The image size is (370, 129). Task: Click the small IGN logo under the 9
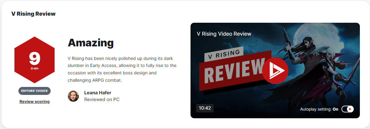34,68
